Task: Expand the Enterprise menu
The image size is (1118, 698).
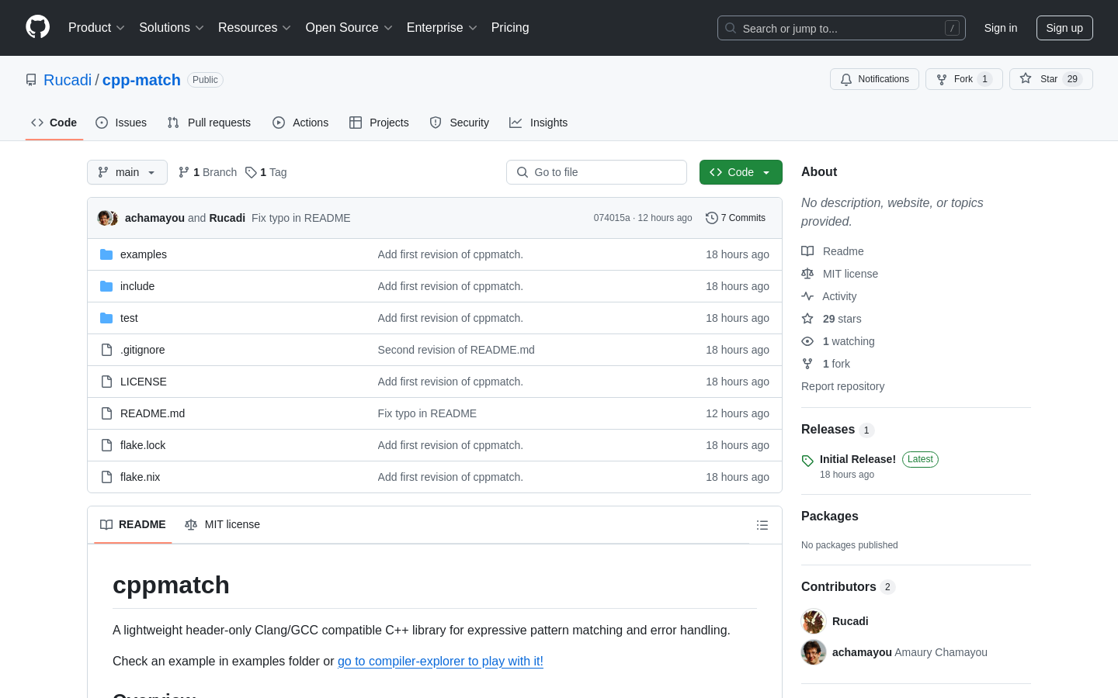Action: (442, 28)
